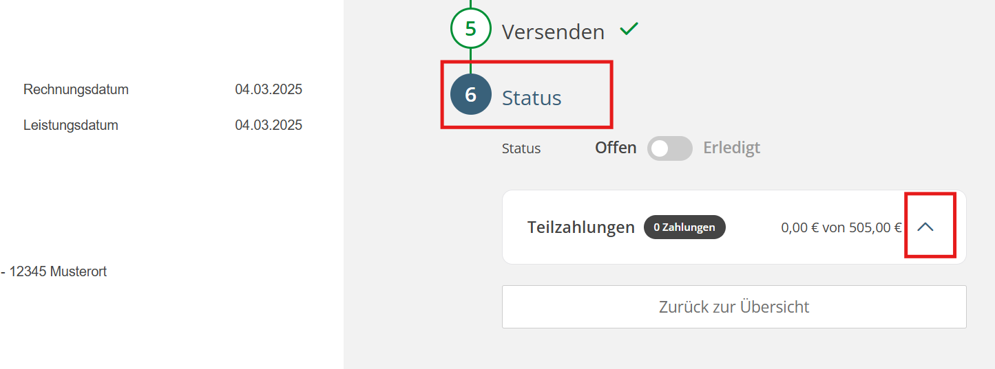Click the 0,00 € von 505,00 € amount
This screenshot has width=995, height=369.
pos(841,227)
